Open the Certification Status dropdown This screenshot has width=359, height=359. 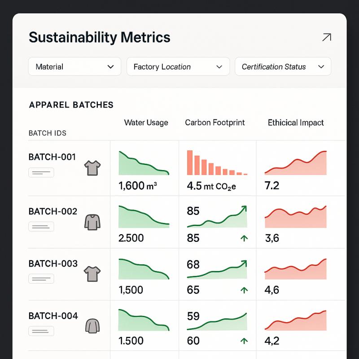(x=283, y=67)
